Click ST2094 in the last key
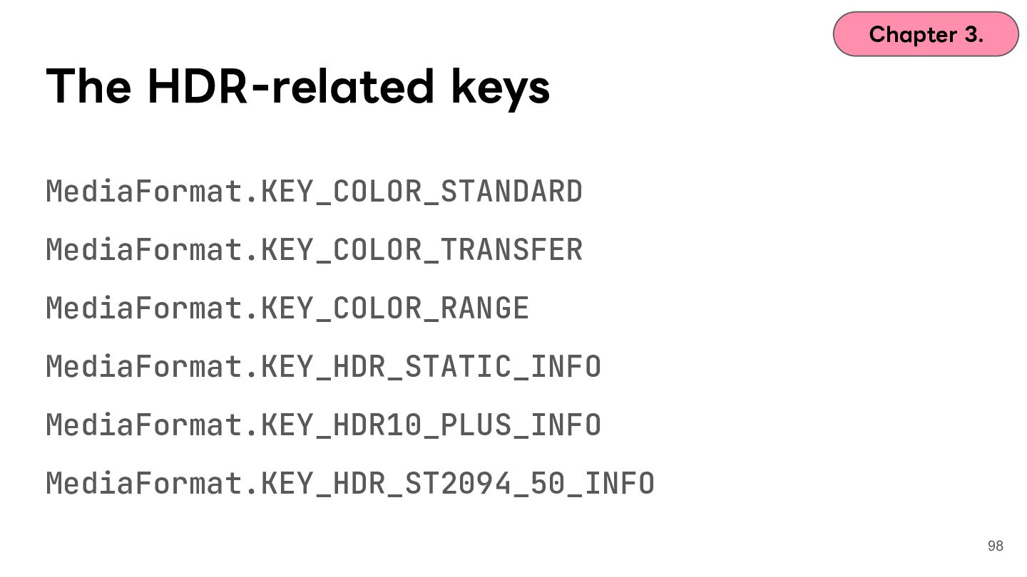 [x=458, y=484]
